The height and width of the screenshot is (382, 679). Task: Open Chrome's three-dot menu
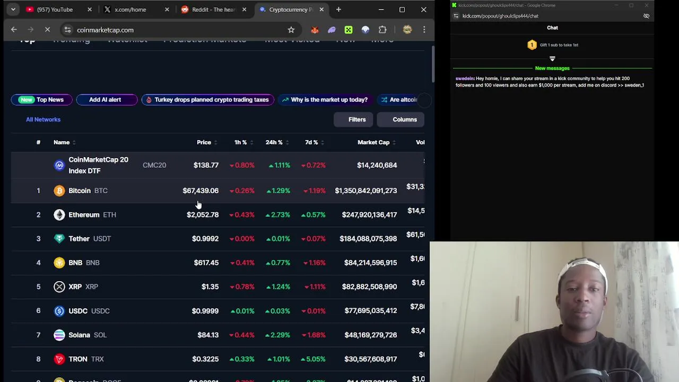[x=424, y=30]
